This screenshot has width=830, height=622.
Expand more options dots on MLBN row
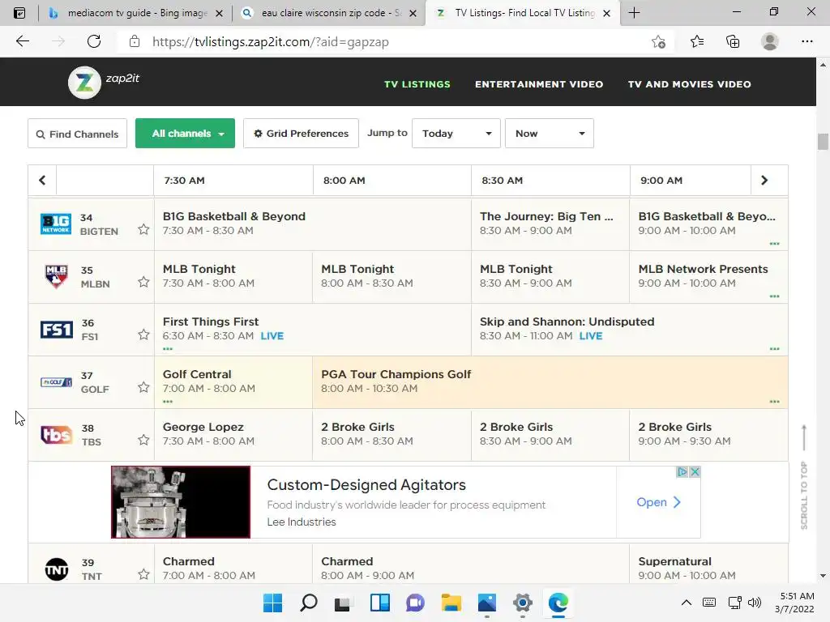774,296
